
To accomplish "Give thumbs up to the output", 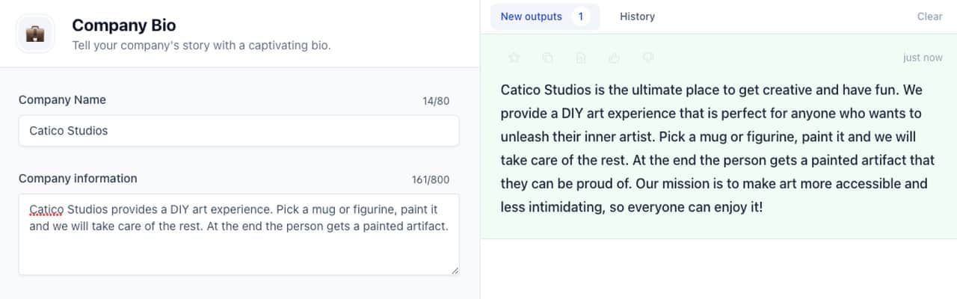I will coord(615,58).
